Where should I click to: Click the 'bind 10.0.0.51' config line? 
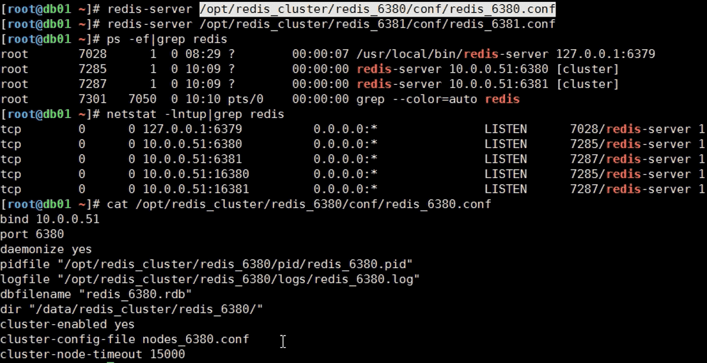[x=50, y=219]
